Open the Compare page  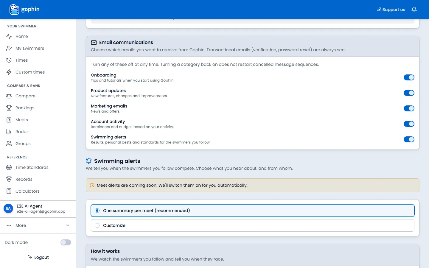[x=25, y=96]
